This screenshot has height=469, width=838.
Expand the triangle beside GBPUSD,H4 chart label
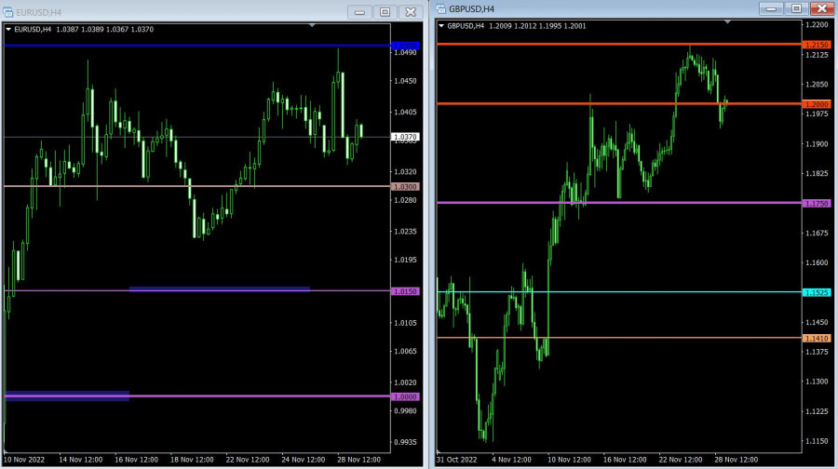point(441,25)
